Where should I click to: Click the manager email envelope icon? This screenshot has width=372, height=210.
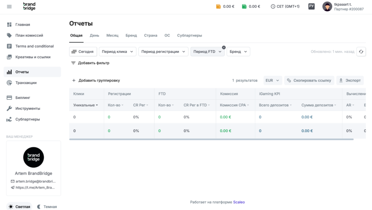coord(13,181)
